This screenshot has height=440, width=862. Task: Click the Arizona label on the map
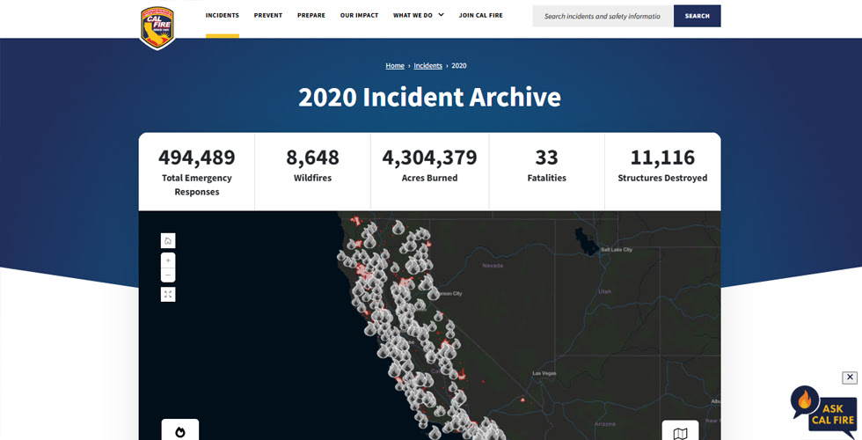605,424
